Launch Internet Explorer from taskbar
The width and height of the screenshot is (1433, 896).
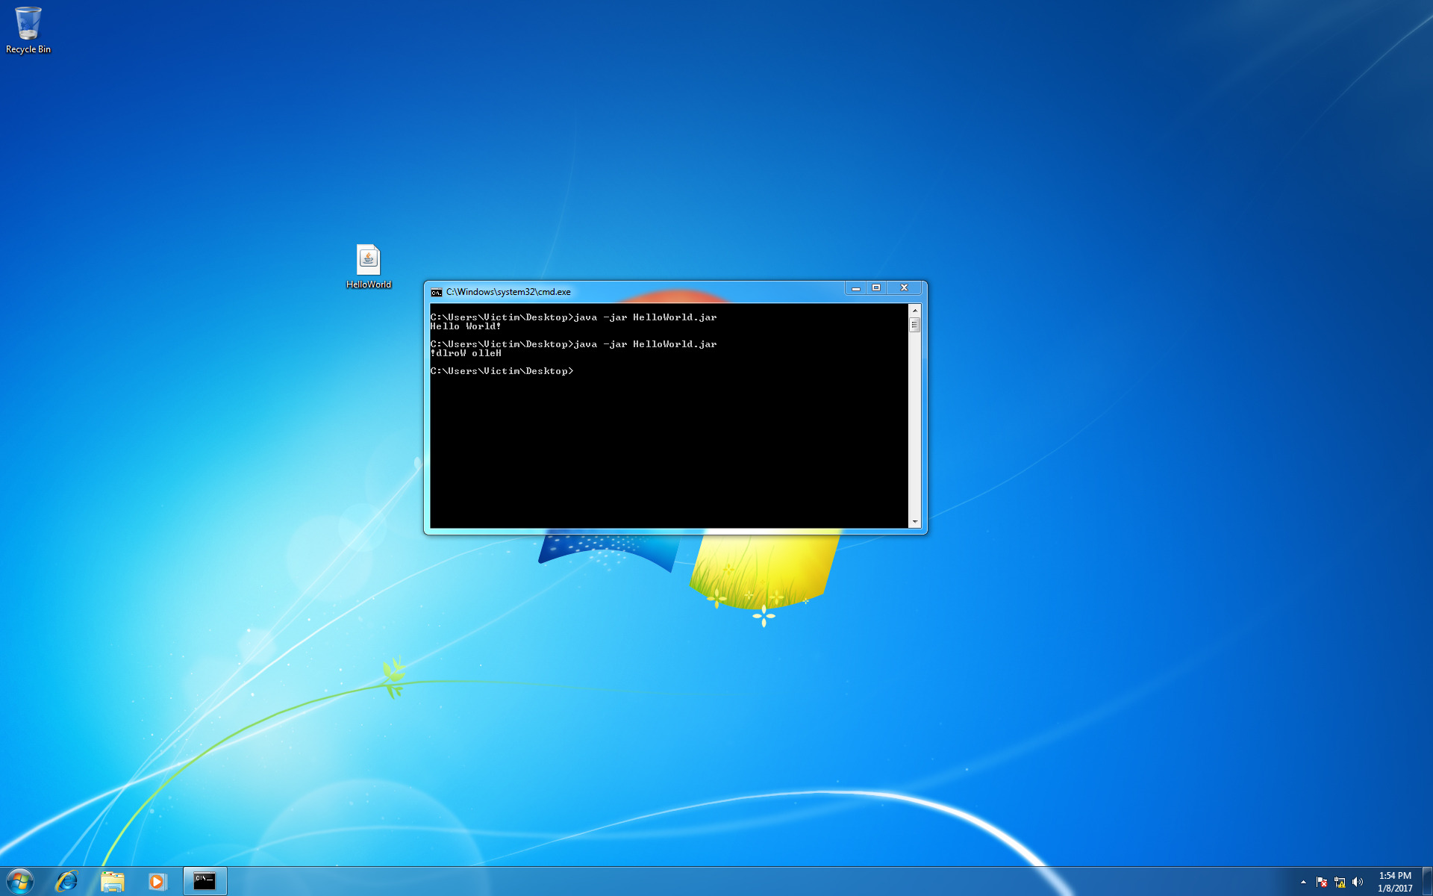pyautogui.click(x=67, y=882)
